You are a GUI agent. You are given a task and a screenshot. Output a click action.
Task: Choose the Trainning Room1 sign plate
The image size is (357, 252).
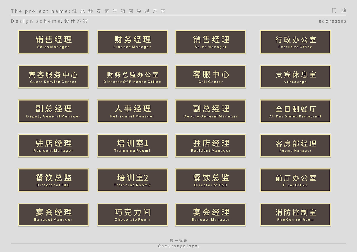coord(132,145)
